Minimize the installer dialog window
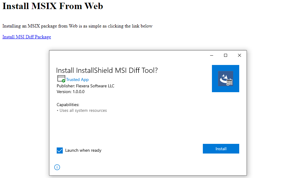 click(212, 55)
